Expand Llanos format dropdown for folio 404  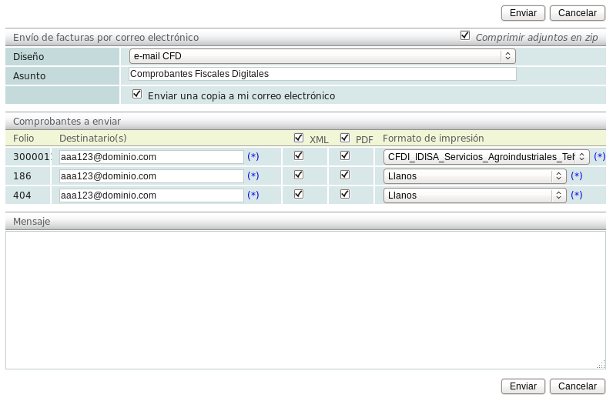click(x=475, y=195)
